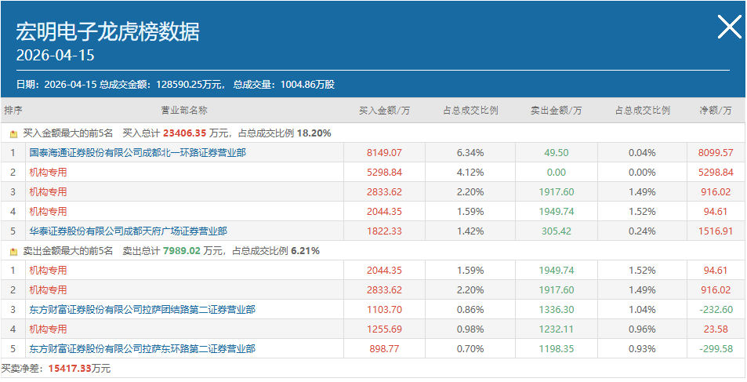Viewport: 747px width, 382px height.
Task: Open 华泰证券成都天府广场证券营业部 link
Action: click(128, 231)
